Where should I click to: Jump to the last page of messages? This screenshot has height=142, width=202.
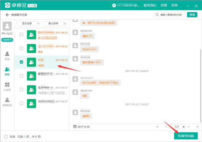198,127
